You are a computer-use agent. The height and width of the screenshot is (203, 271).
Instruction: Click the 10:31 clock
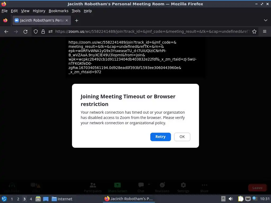pos(265,199)
